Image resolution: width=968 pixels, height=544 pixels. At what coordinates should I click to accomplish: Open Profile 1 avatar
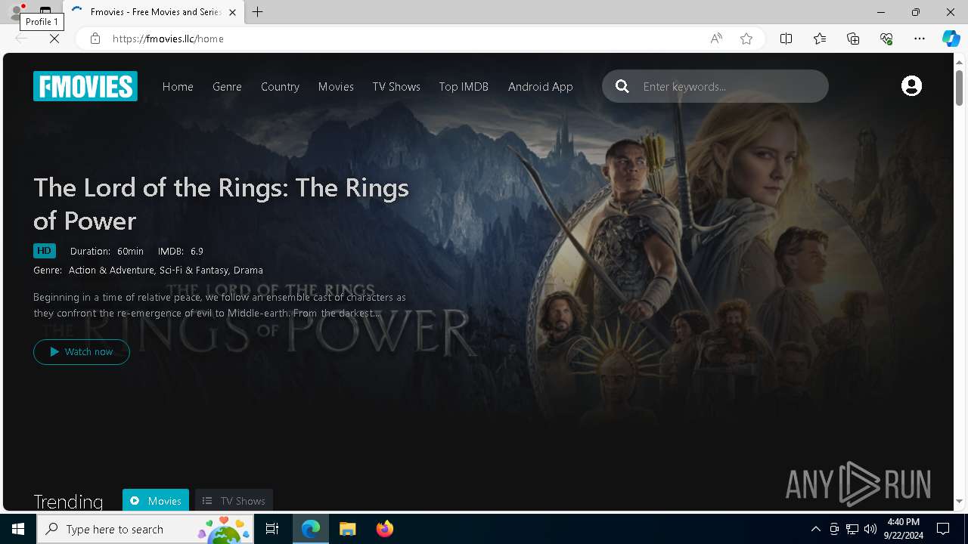pos(16,11)
